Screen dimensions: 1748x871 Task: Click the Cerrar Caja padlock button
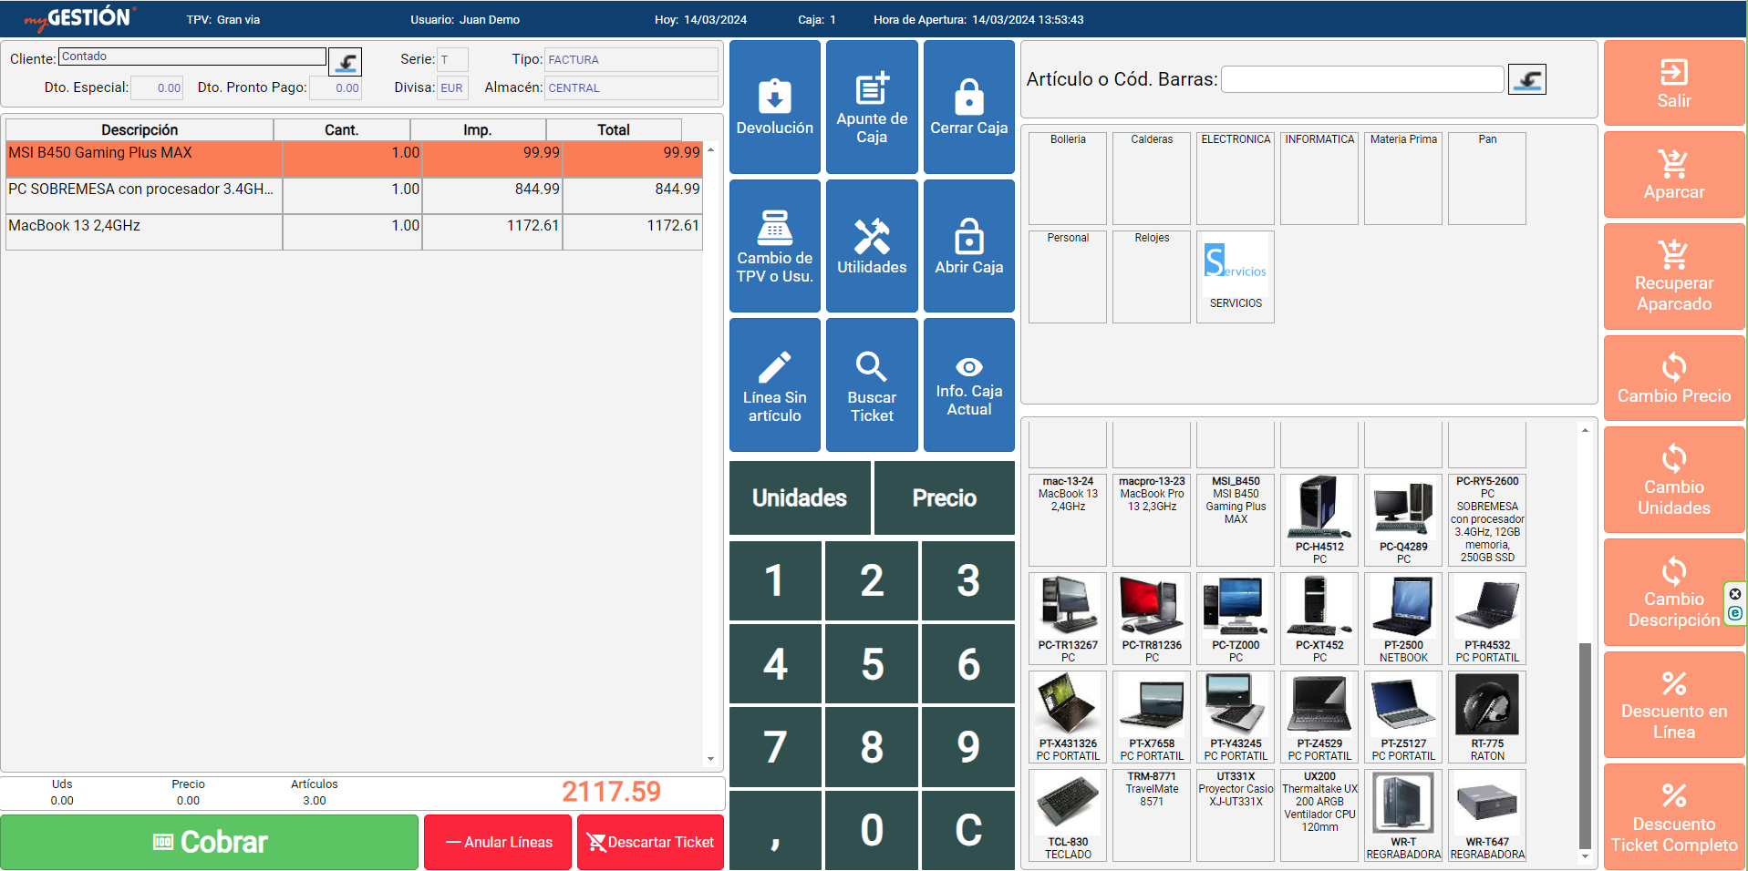968,107
